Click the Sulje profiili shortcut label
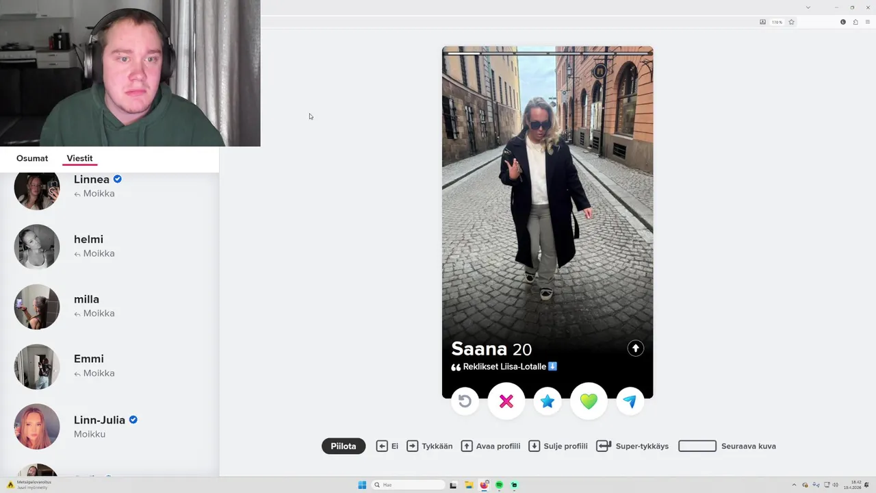The image size is (876, 493). point(566,446)
